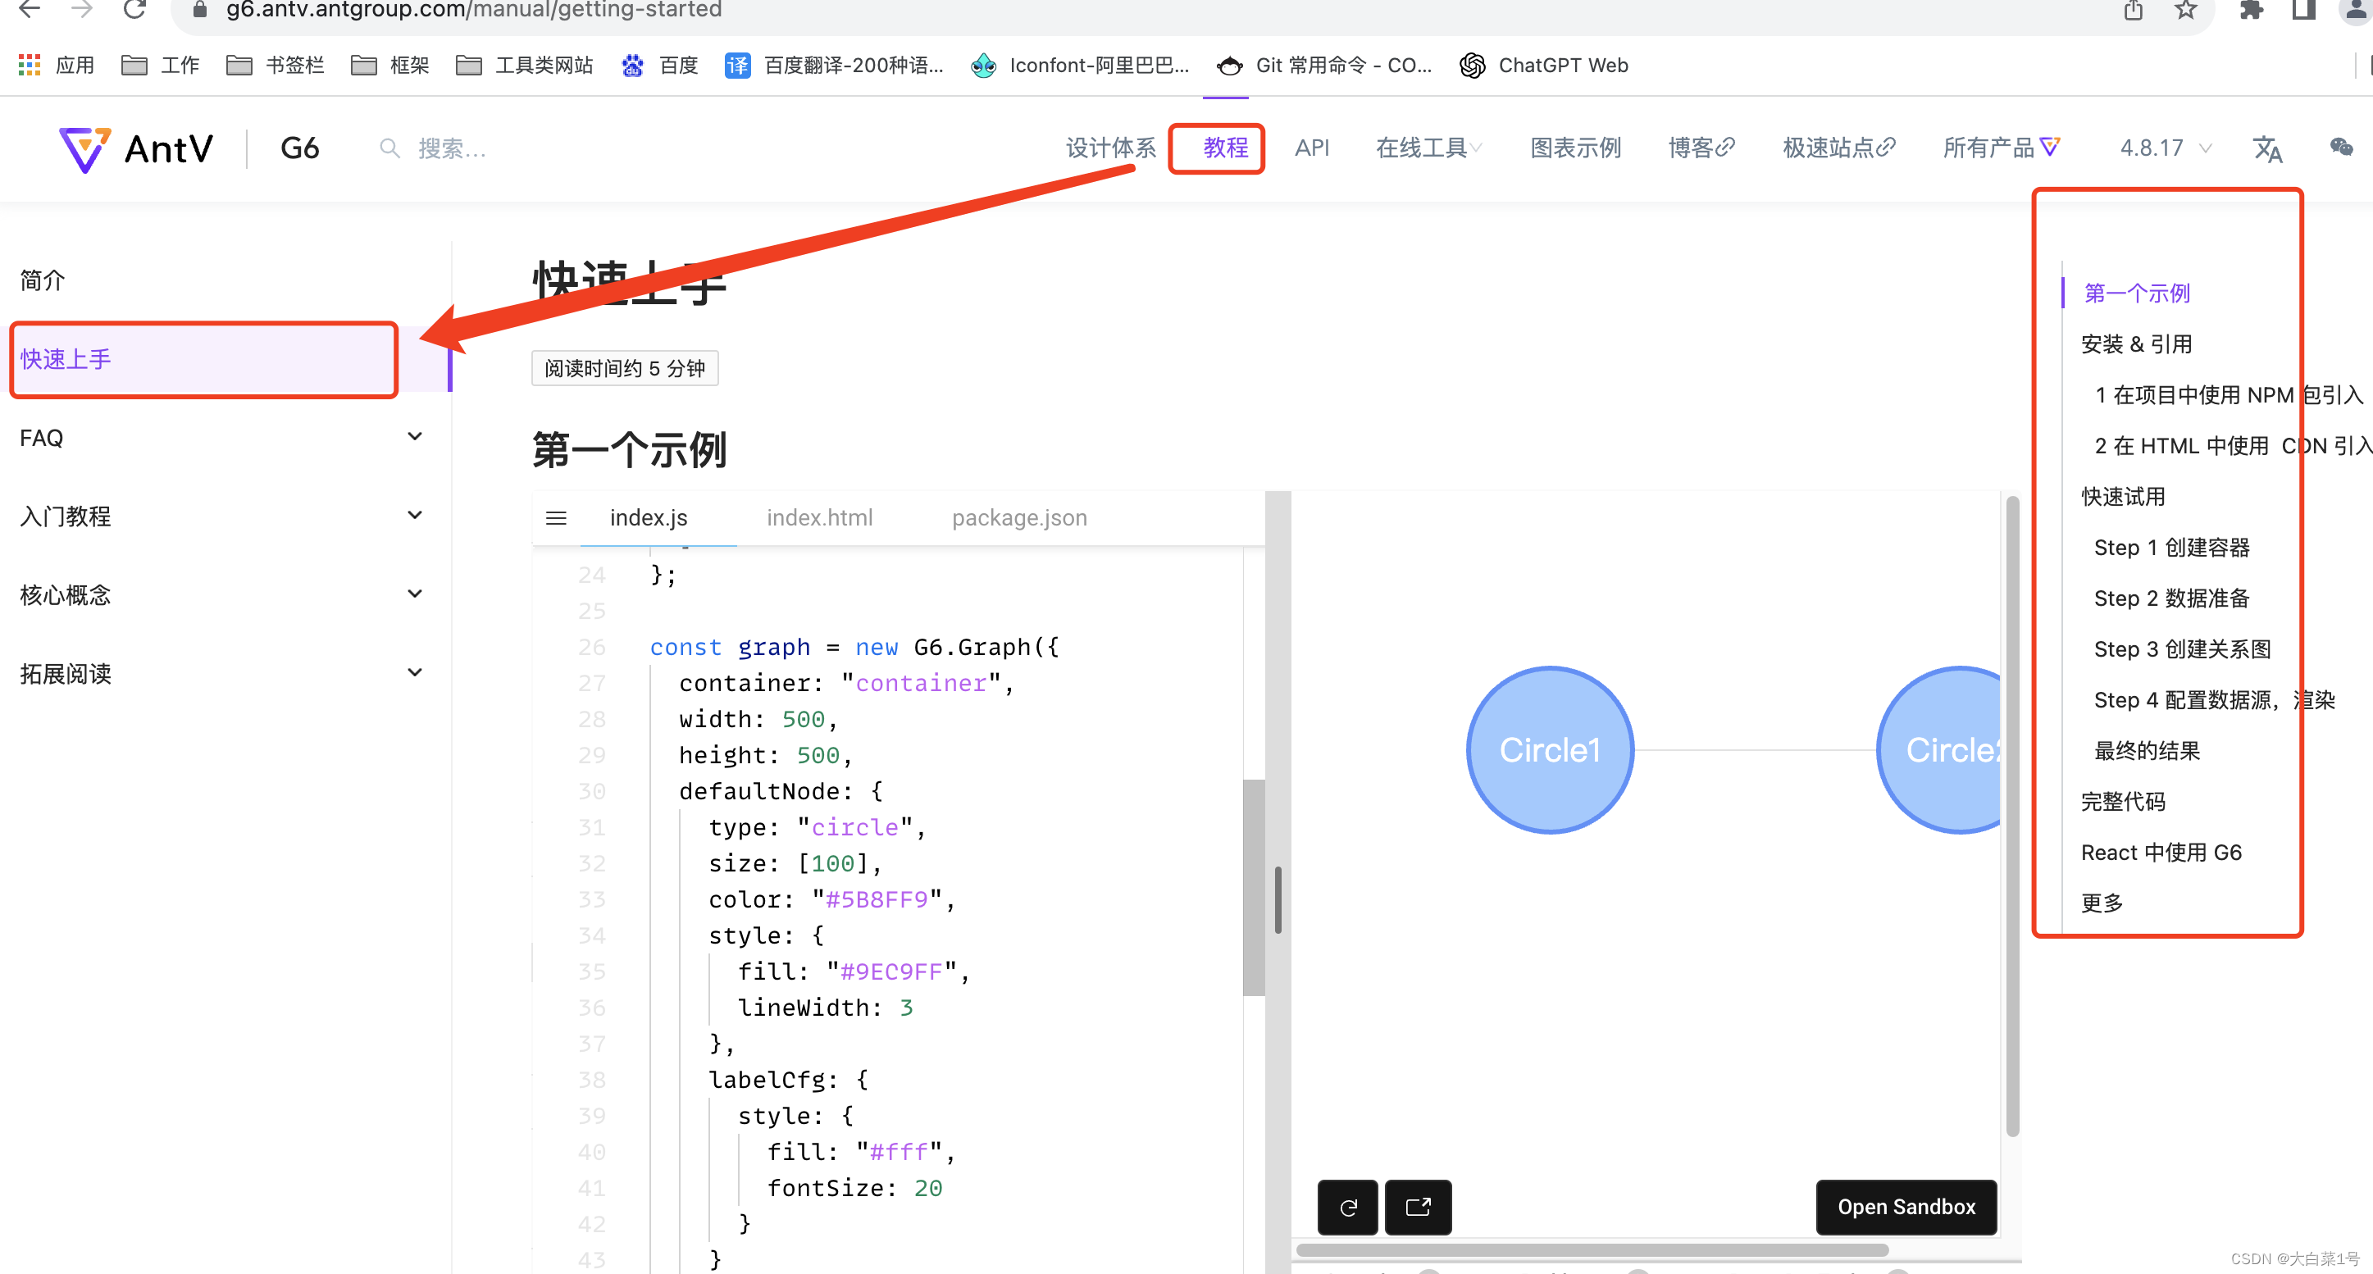Jump to Step 1 创建容器

pos(2171,548)
